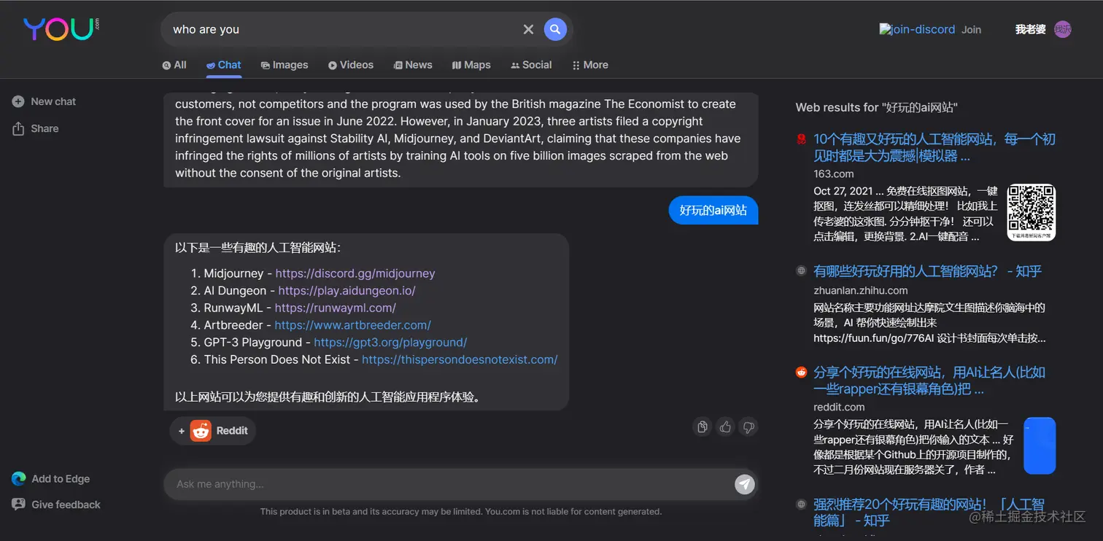Click the reddit.com domain text

(839, 407)
